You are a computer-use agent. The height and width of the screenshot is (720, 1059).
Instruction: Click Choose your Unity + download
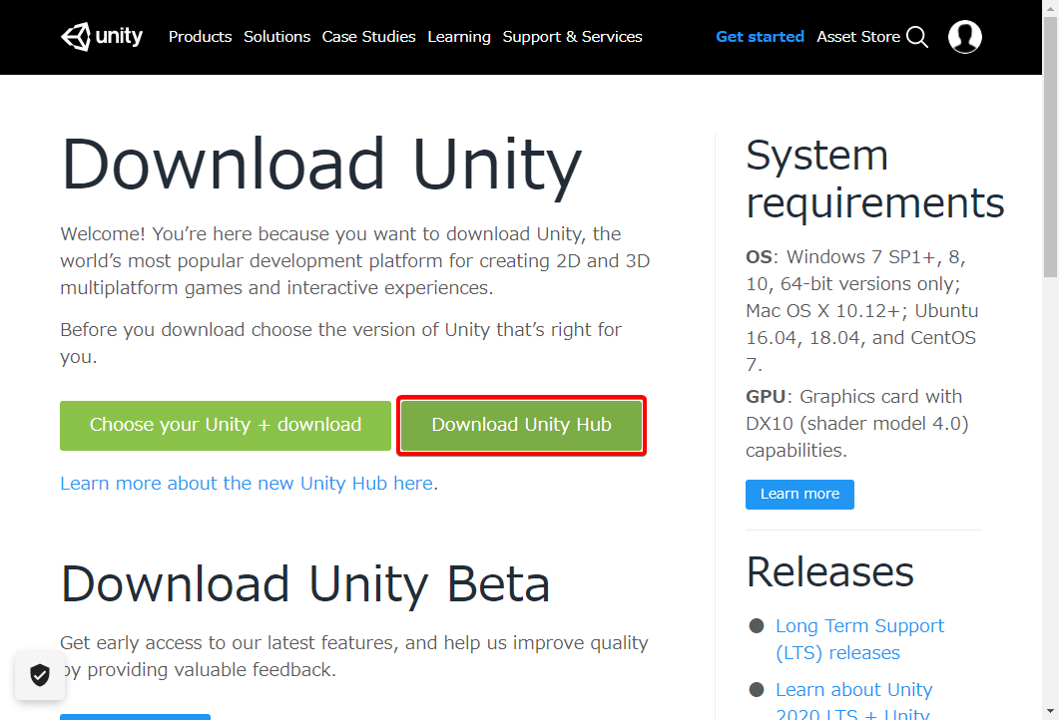[225, 425]
